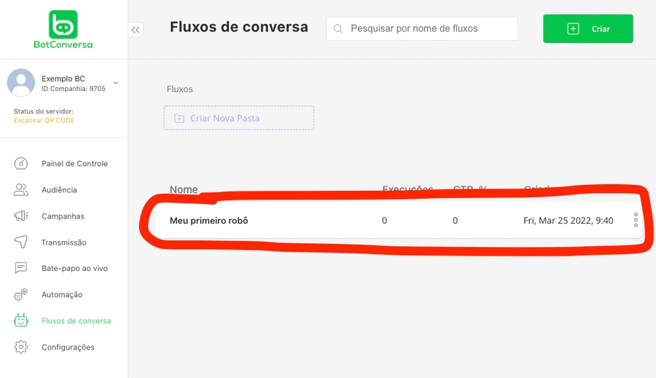Click the Bate-papo ao vivo chat icon

pos(21,268)
